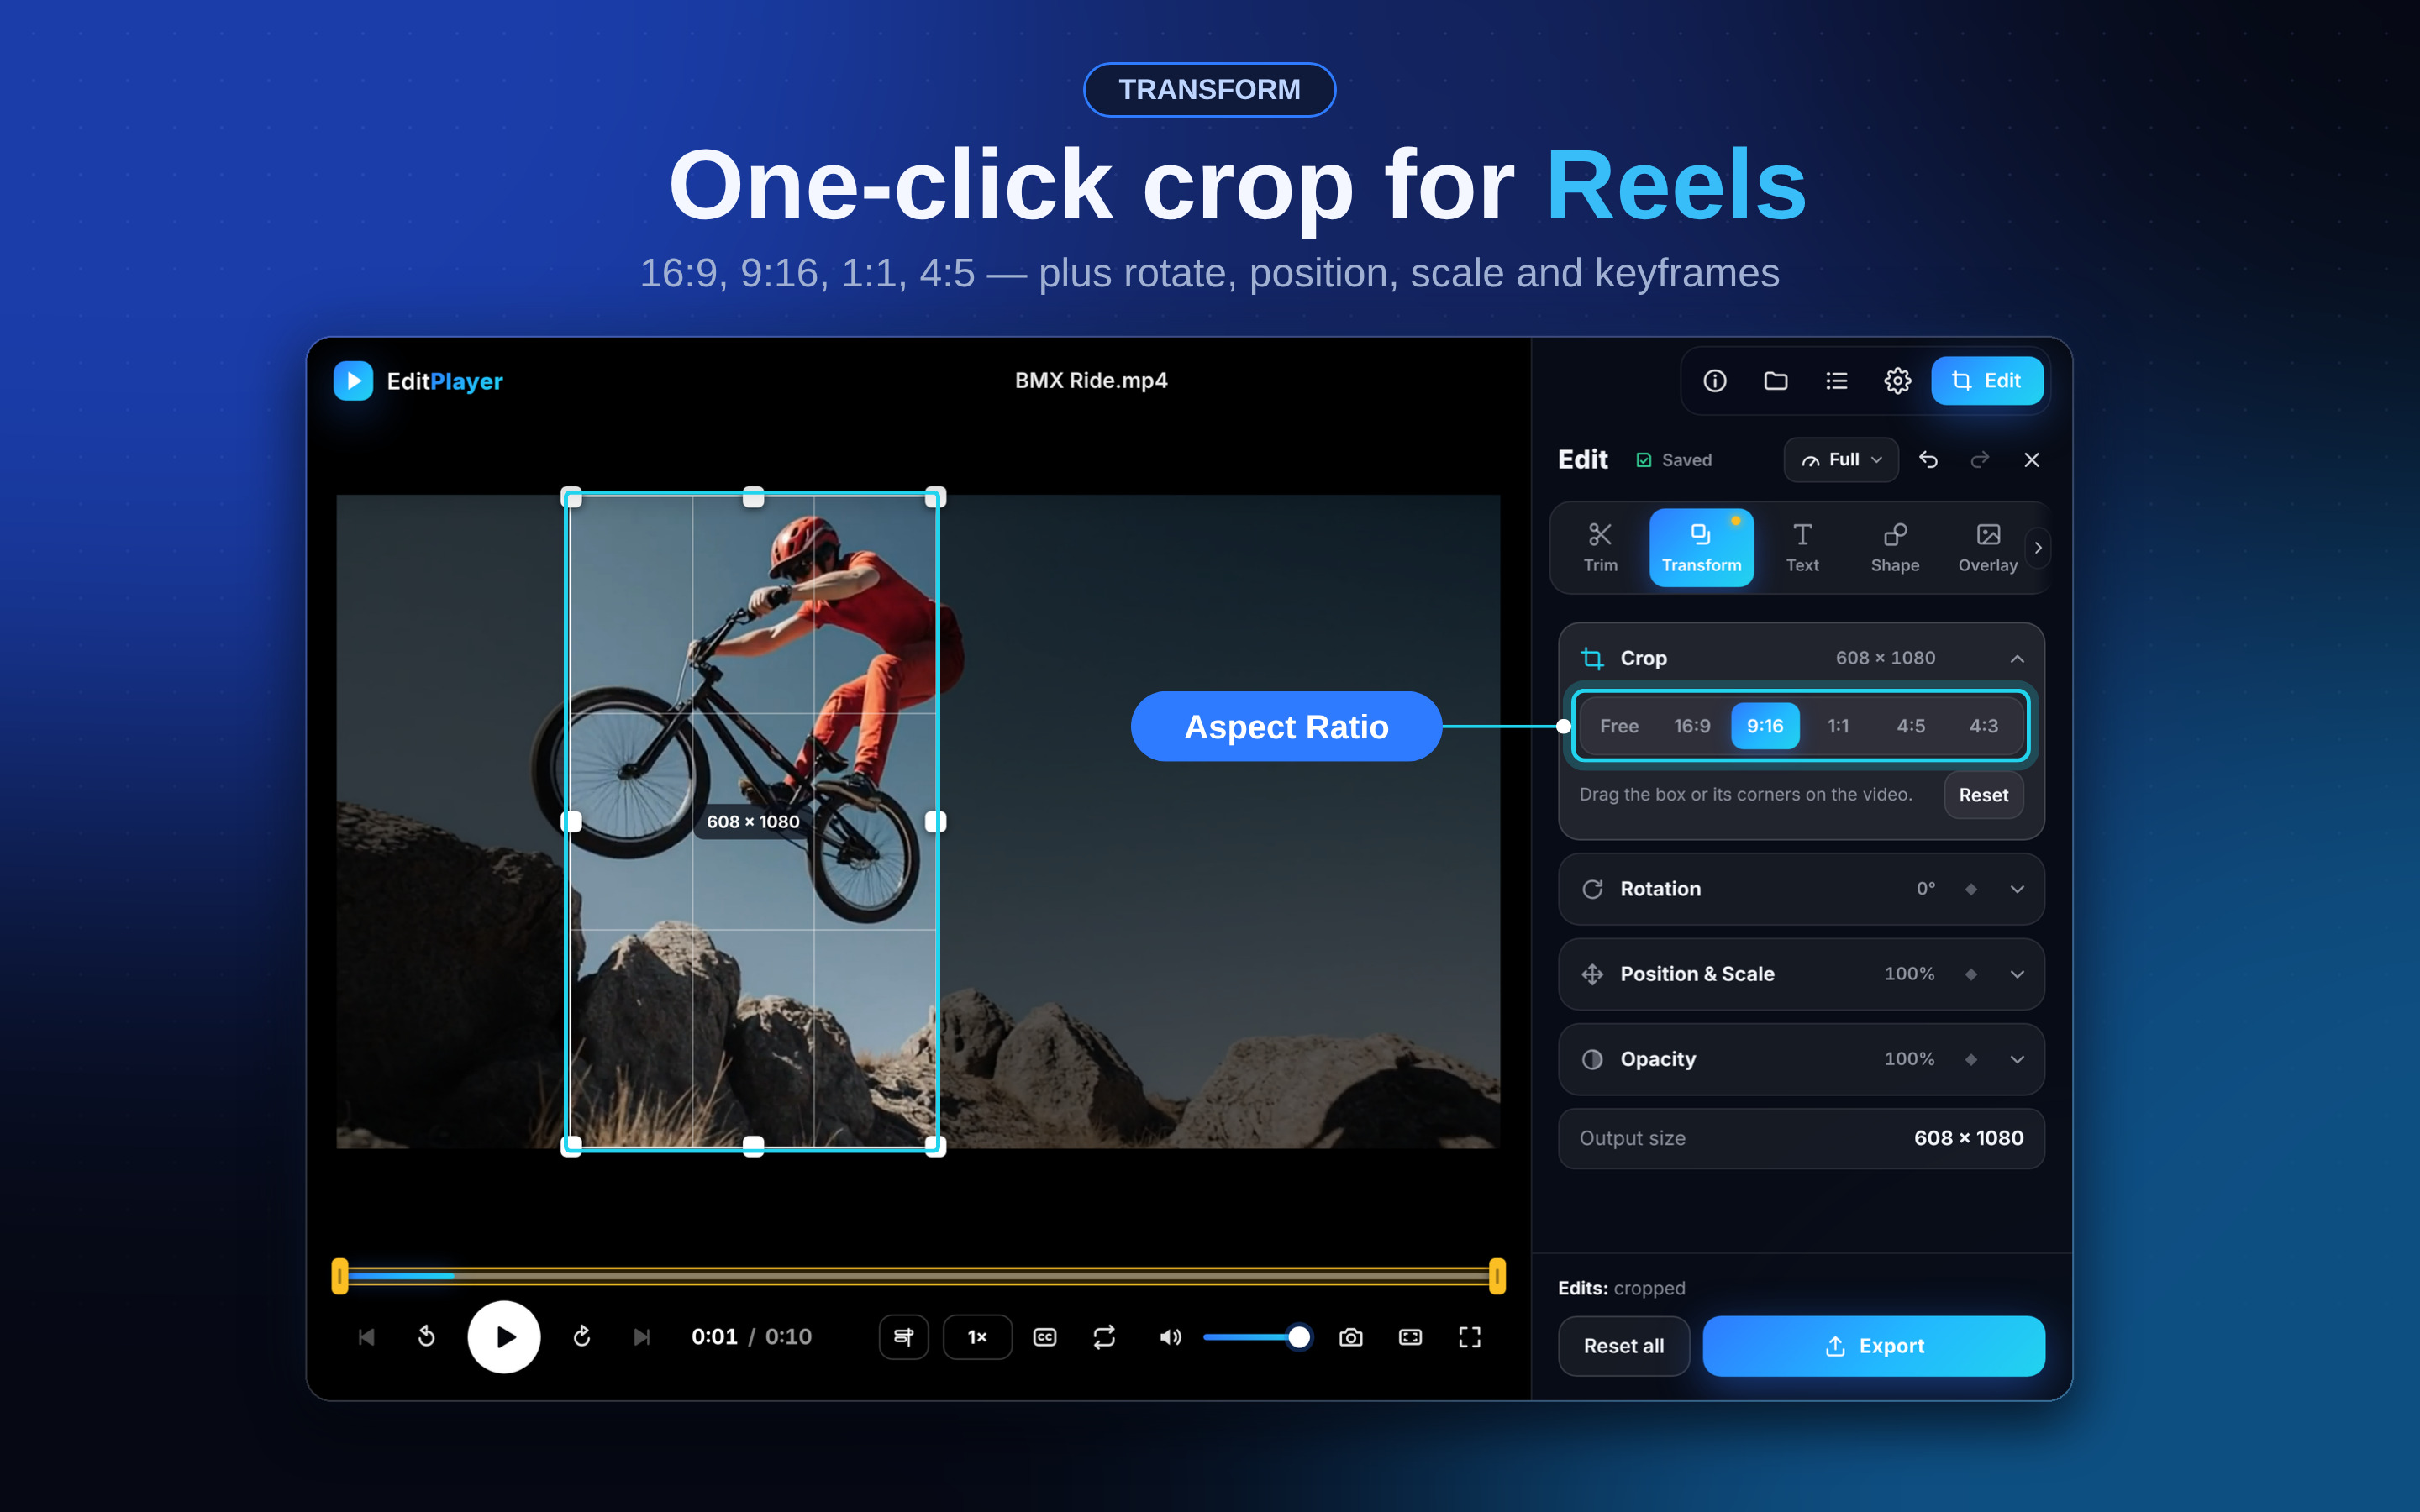Screen dimensions: 2420x1512
Task: Open the folder browser icon
Action: tap(1776, 381)
